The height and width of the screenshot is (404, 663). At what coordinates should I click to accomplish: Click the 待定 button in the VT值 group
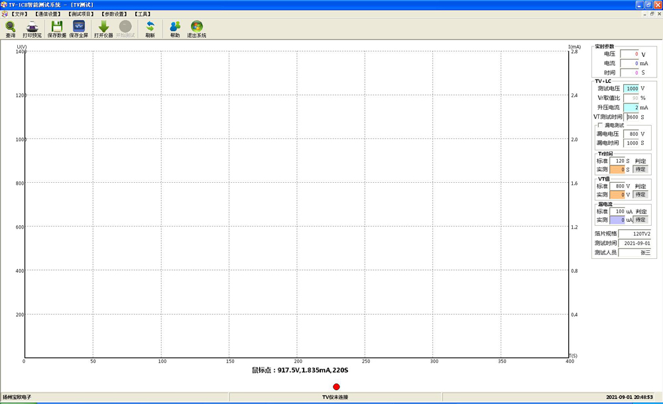point(640,195)
